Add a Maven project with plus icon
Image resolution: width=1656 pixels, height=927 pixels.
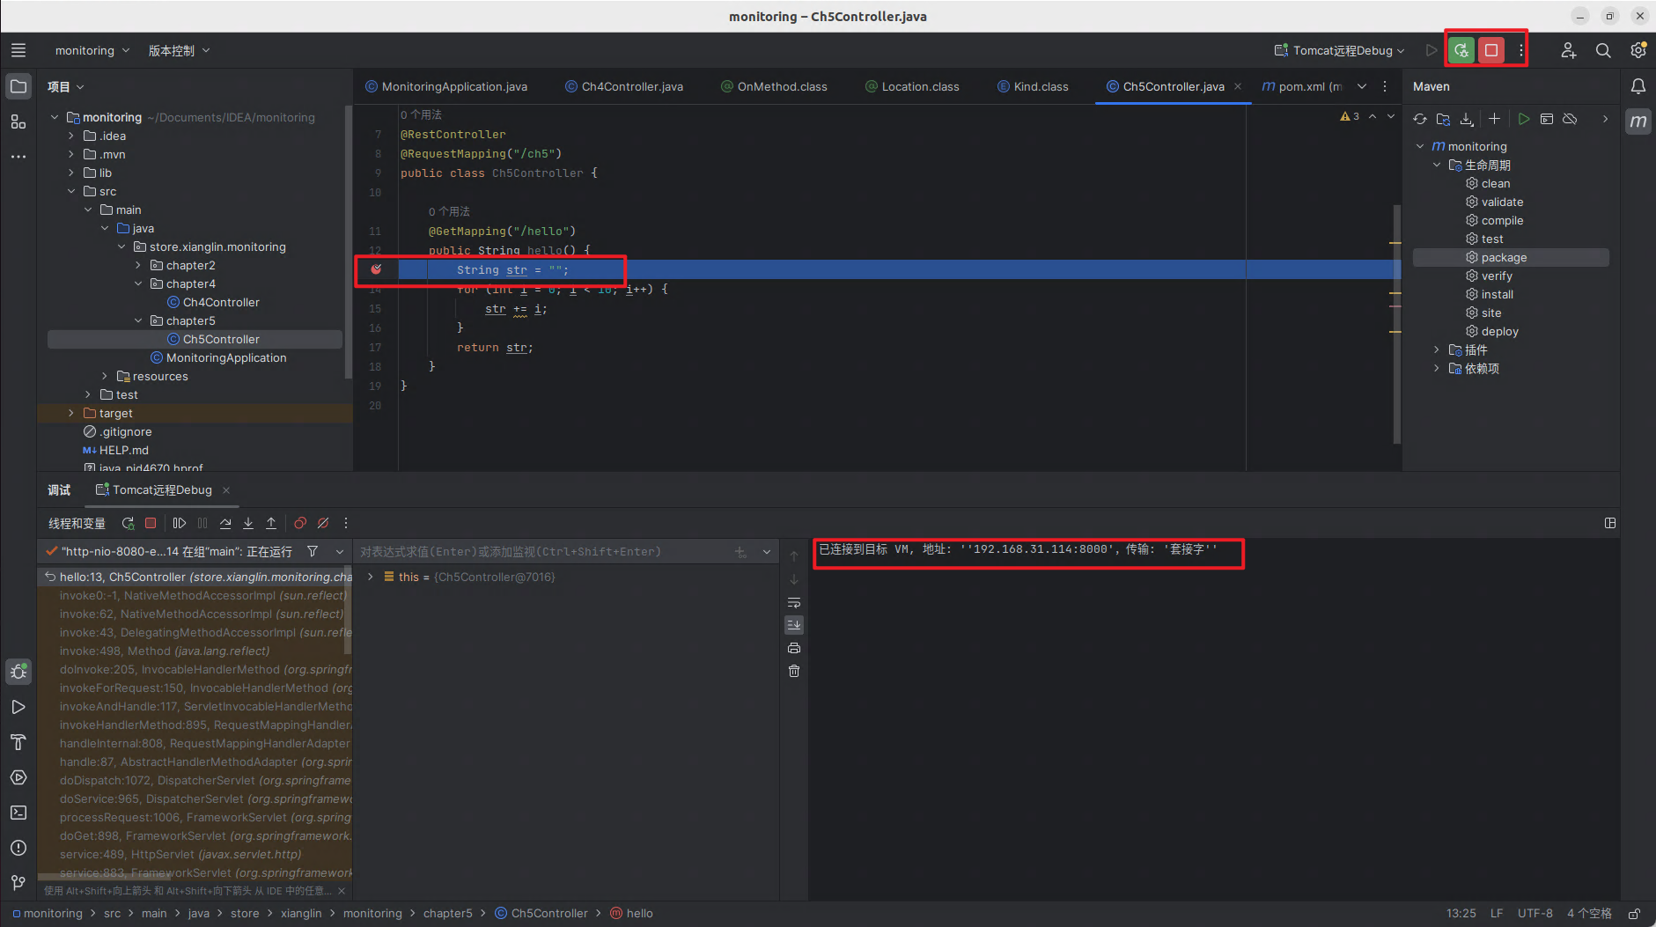click(x=1494, y=119)
